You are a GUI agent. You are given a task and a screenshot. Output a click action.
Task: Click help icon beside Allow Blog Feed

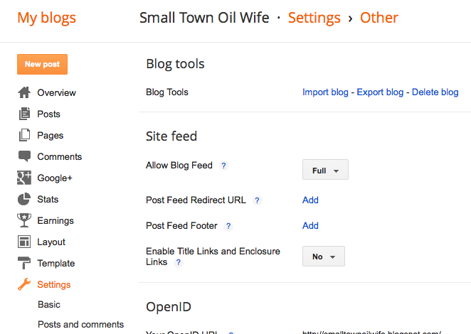pyautogui.click(x=223, y=166)
